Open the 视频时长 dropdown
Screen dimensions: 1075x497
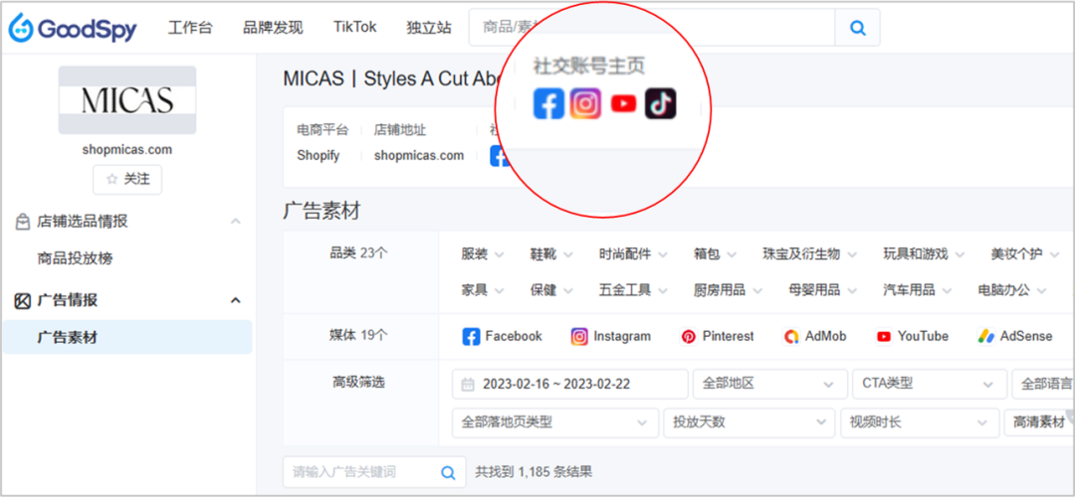tap(920, 423)
